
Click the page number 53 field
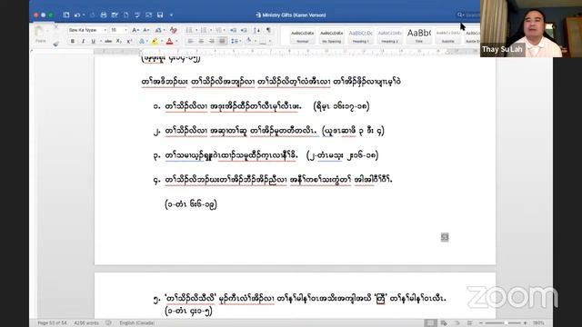445,237
